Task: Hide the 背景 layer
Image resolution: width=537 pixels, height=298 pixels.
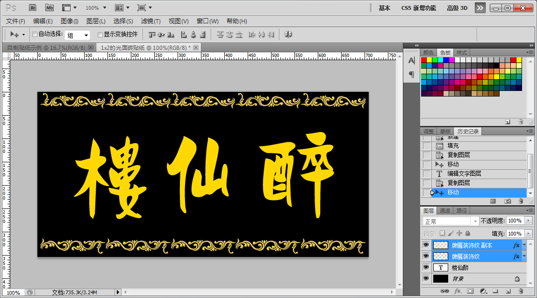Action: pos(426,278)
